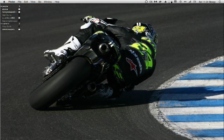Click the orphans group label
The image size is (224, 140).
click(6, 23)
